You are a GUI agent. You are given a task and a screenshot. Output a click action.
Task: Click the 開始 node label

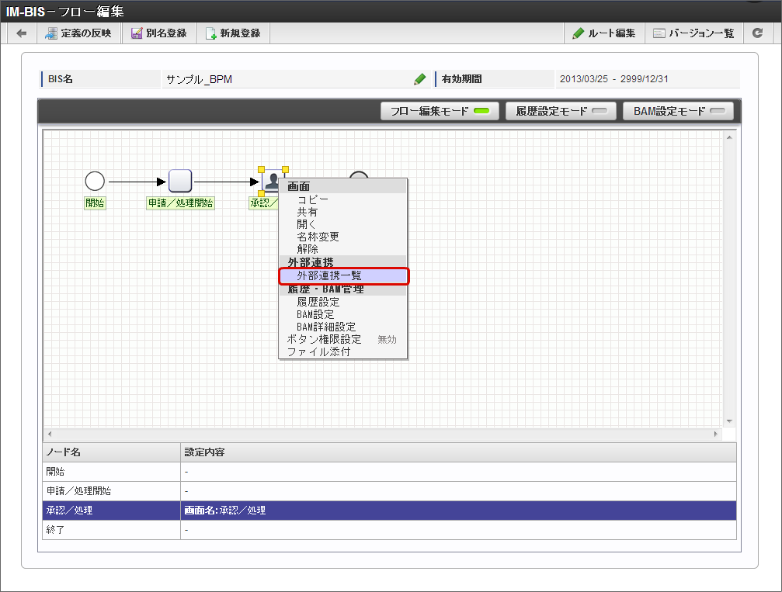95,203
